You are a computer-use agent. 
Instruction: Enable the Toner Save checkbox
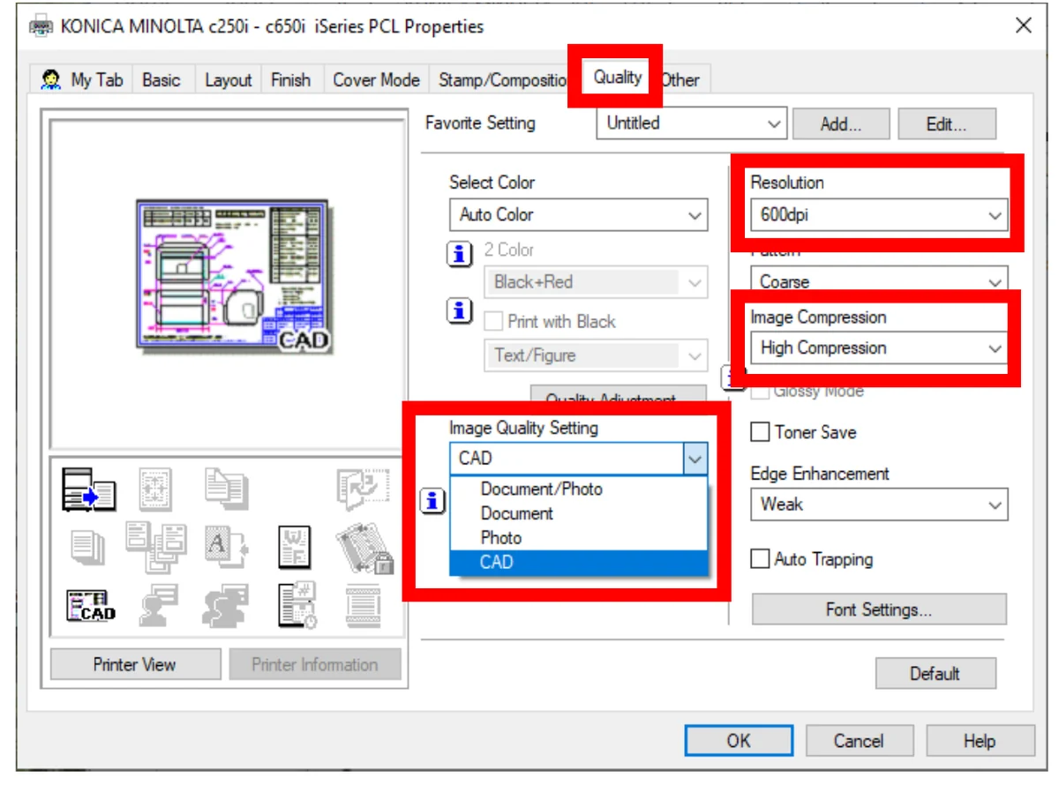tap(760, 432)
